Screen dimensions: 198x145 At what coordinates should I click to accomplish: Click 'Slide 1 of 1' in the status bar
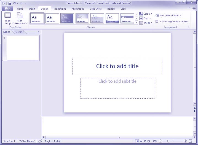pyautogui.click(x=9, y=141)
